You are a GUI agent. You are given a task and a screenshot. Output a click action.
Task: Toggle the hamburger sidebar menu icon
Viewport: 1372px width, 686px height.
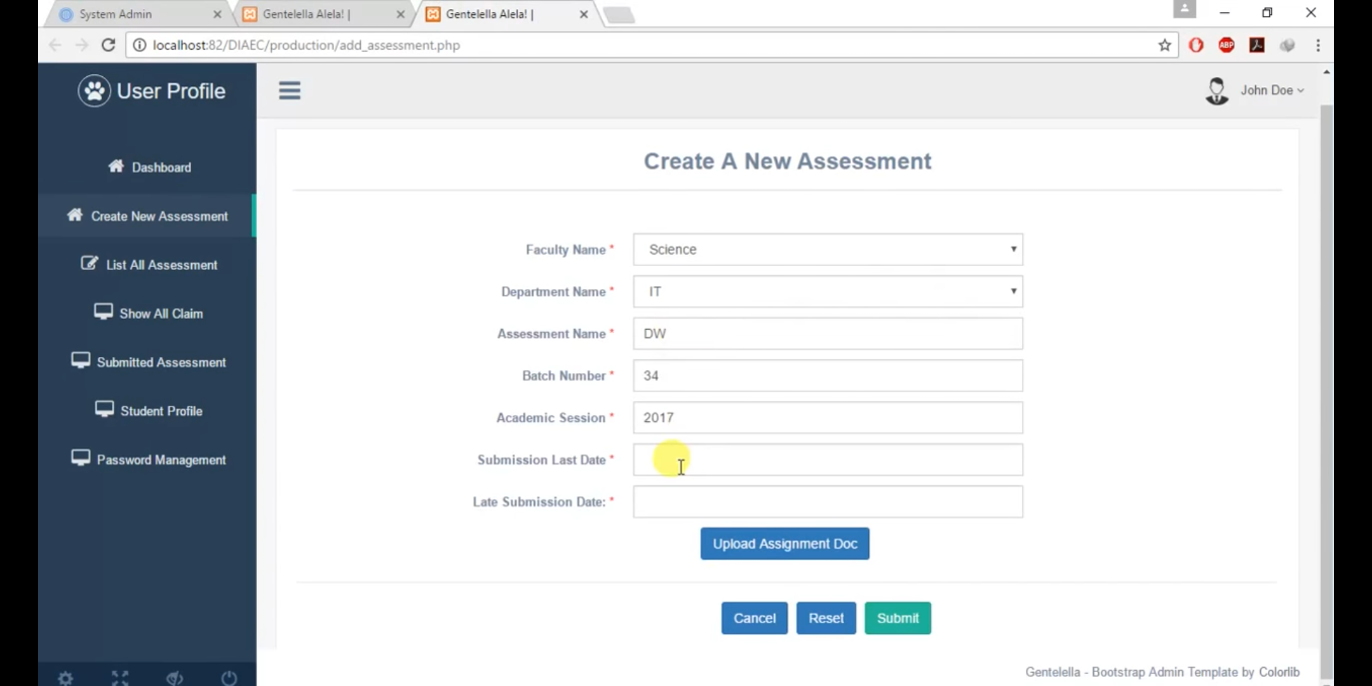click(x=289, y=91)
